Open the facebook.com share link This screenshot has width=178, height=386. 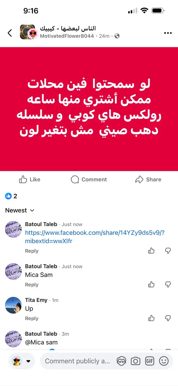point(95,237)
